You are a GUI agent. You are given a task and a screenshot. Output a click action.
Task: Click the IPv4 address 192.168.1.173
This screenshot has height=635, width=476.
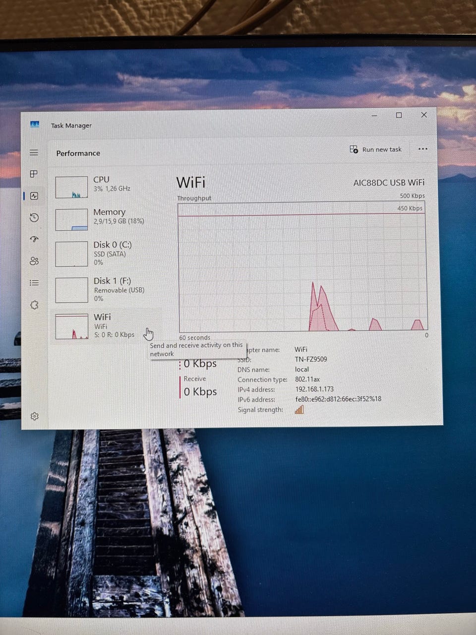(x=314, y=389)
